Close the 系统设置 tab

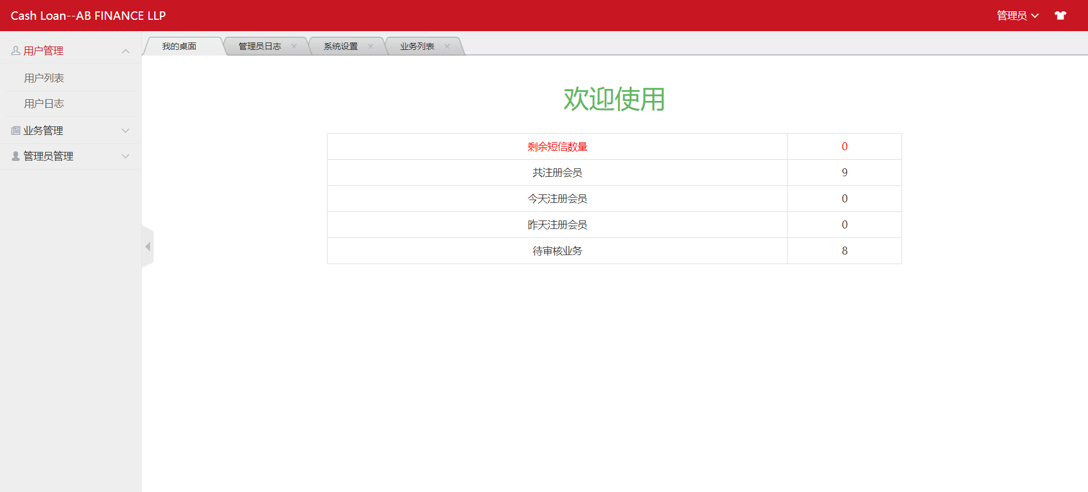coord(371,46)
